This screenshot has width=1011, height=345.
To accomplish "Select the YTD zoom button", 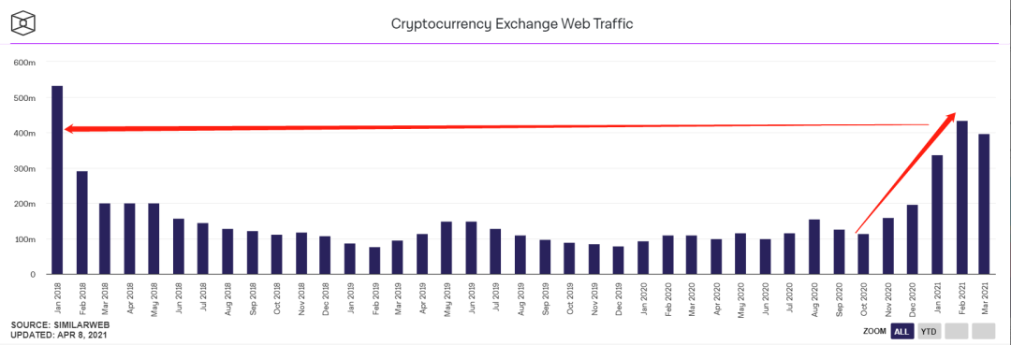I will (930, 332).
